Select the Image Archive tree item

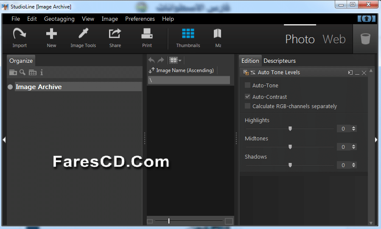click(78, 87)
